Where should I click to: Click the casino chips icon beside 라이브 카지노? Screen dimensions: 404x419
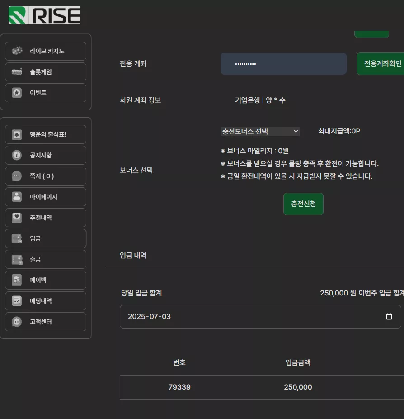(x=17, y=51)
